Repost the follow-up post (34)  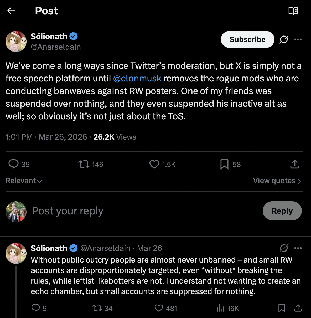[97, 308]
